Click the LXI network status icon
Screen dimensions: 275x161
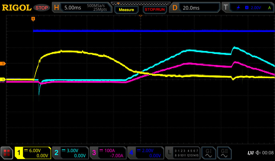coord(250,153)
